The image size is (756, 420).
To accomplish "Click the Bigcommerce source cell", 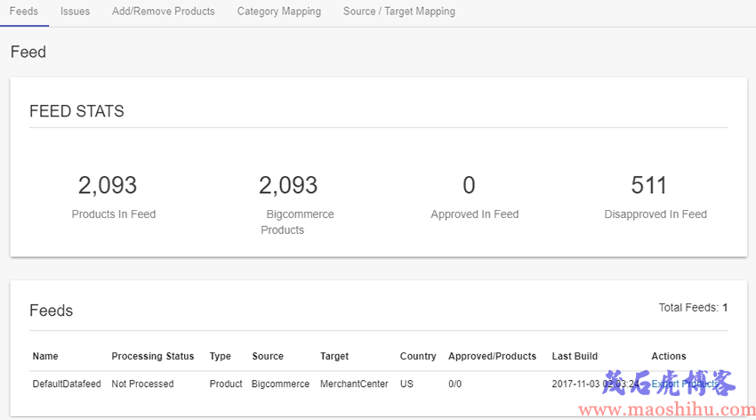I will click(x=280, y=384).
